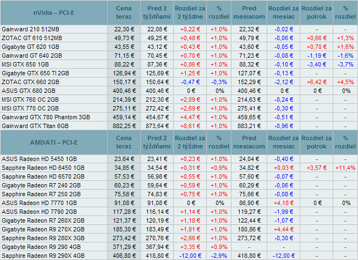358x260 pixels.
Task: Click the month-ago price 86,90 €
Action: point(249,203)
